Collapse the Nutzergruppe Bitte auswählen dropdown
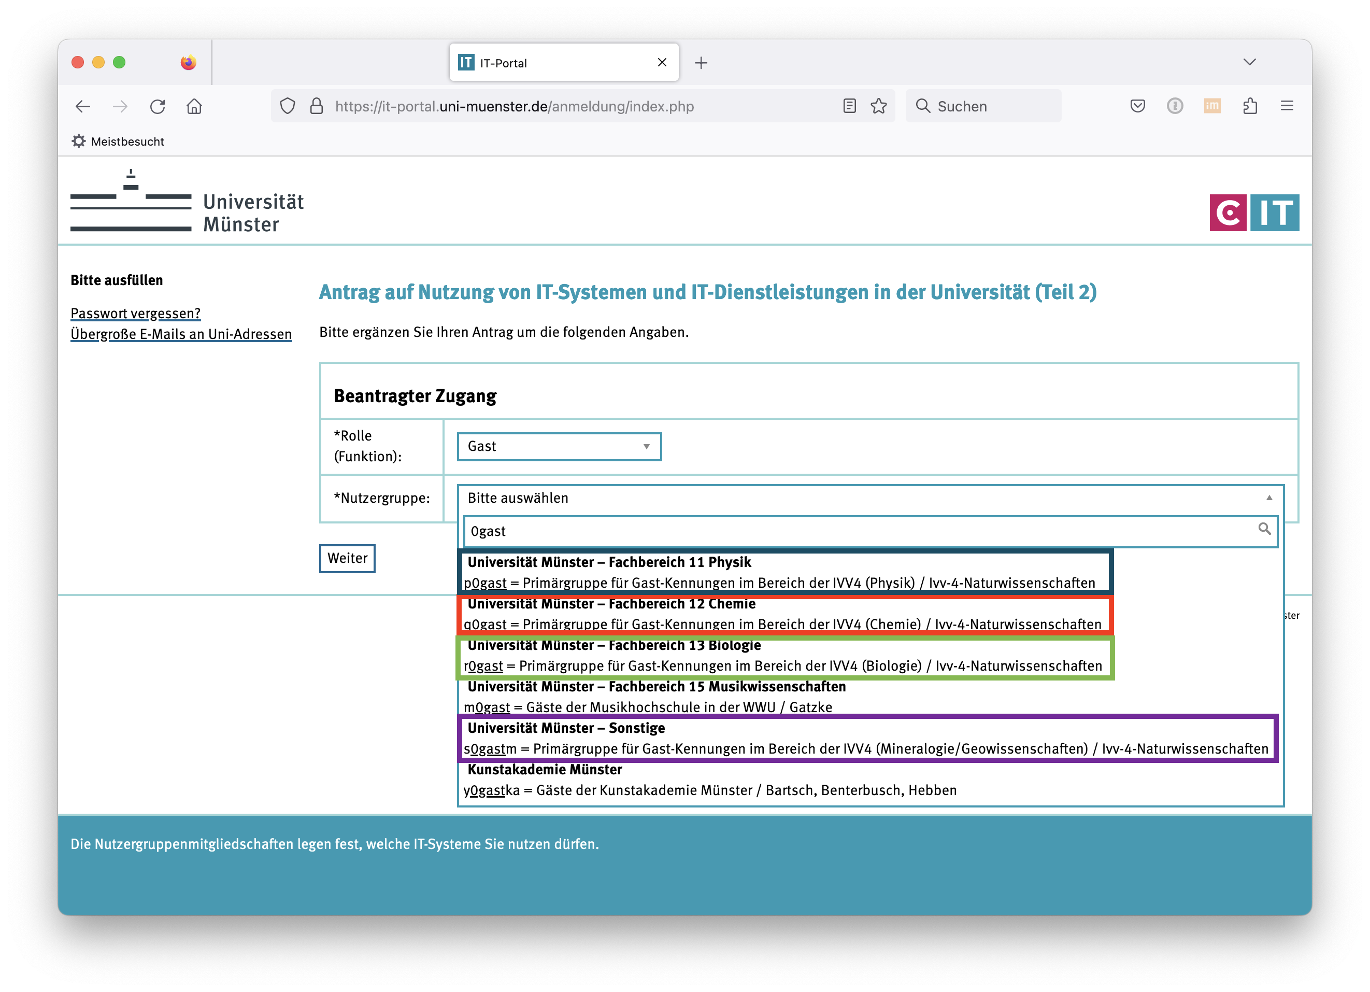Viewport: 1370px width, 992px height. 870,498
